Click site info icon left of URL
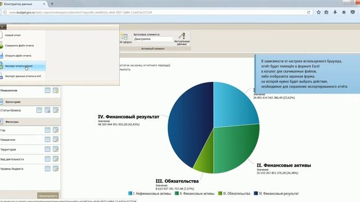The height and width of the screenshot is (202, 360). tap(5, 12)
